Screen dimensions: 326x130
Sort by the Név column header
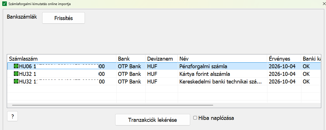click(222, 59)
